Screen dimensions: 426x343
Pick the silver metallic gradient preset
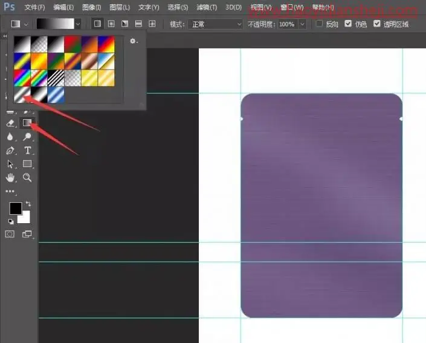pyautogui.click(x=22, y=94)
